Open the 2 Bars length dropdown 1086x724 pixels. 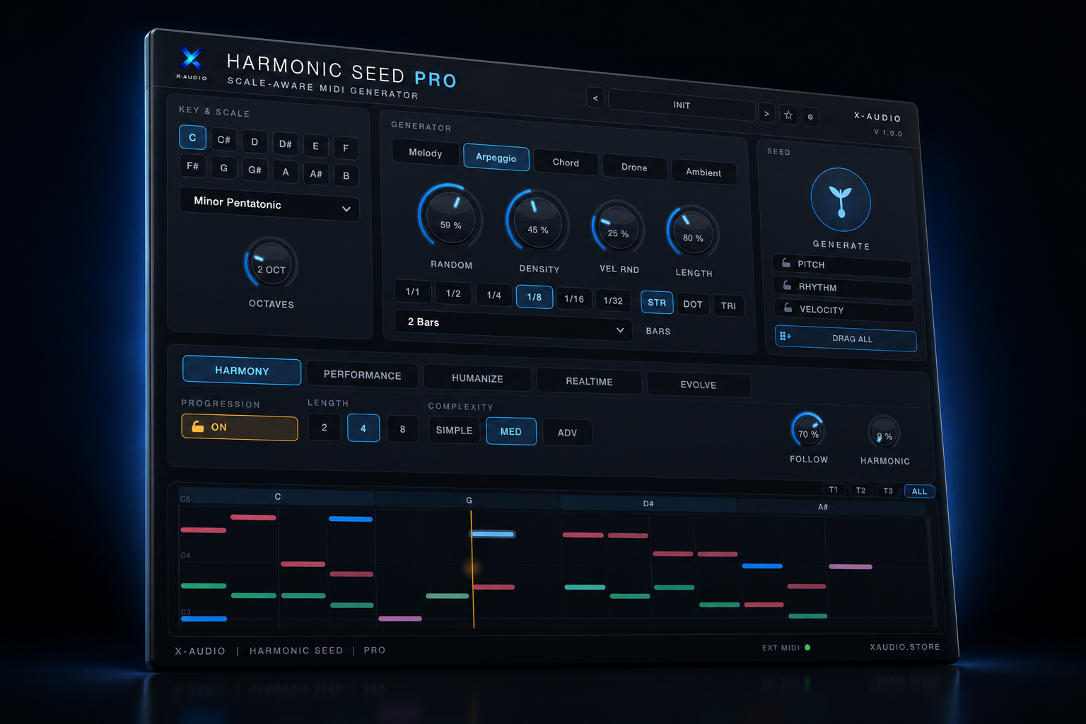pyautogui.click(x=513, y=325)
